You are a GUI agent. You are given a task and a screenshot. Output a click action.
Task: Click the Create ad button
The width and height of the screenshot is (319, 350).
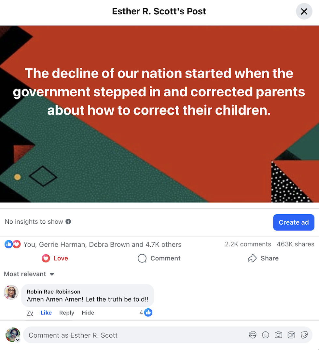tap(294, 222)
